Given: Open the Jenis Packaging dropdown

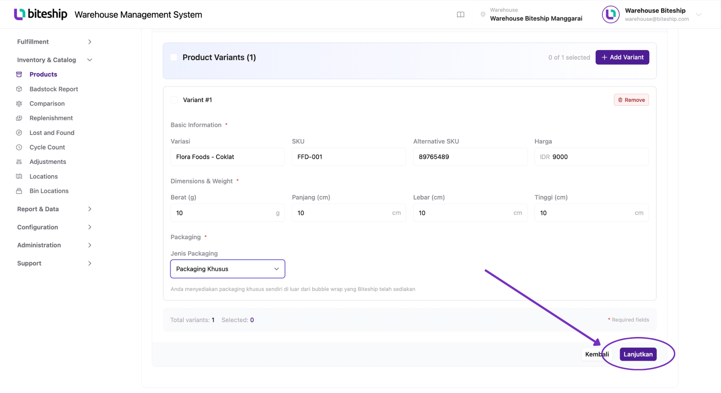Looking at the screenshot, I should [x=227, y=269].
